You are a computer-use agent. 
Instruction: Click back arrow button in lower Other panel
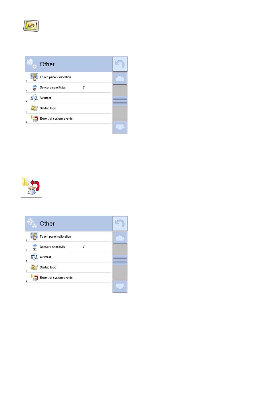[120, 224]
